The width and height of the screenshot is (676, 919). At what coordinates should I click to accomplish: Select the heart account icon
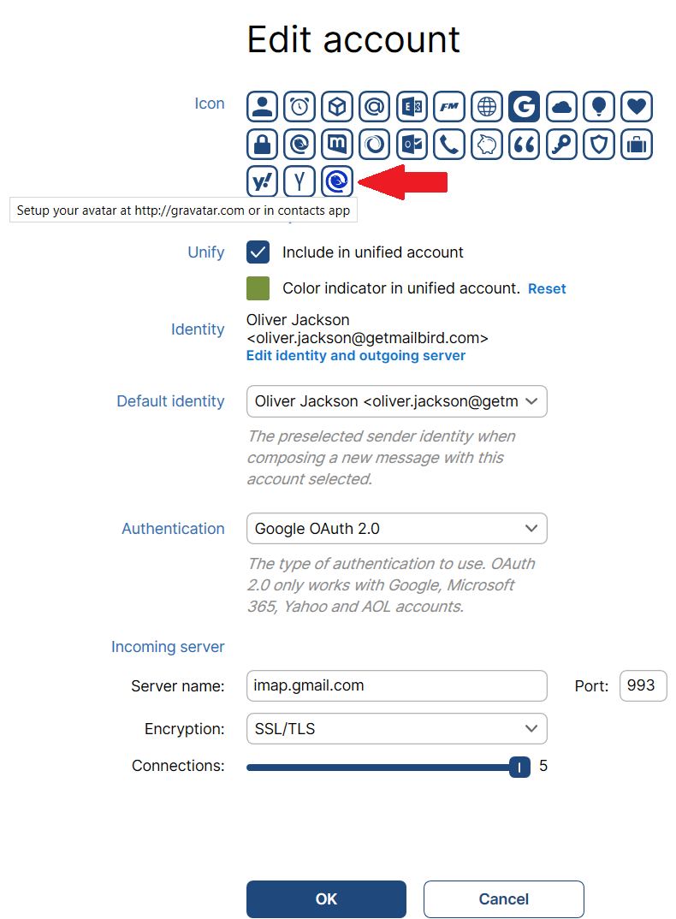coord(636,106)
